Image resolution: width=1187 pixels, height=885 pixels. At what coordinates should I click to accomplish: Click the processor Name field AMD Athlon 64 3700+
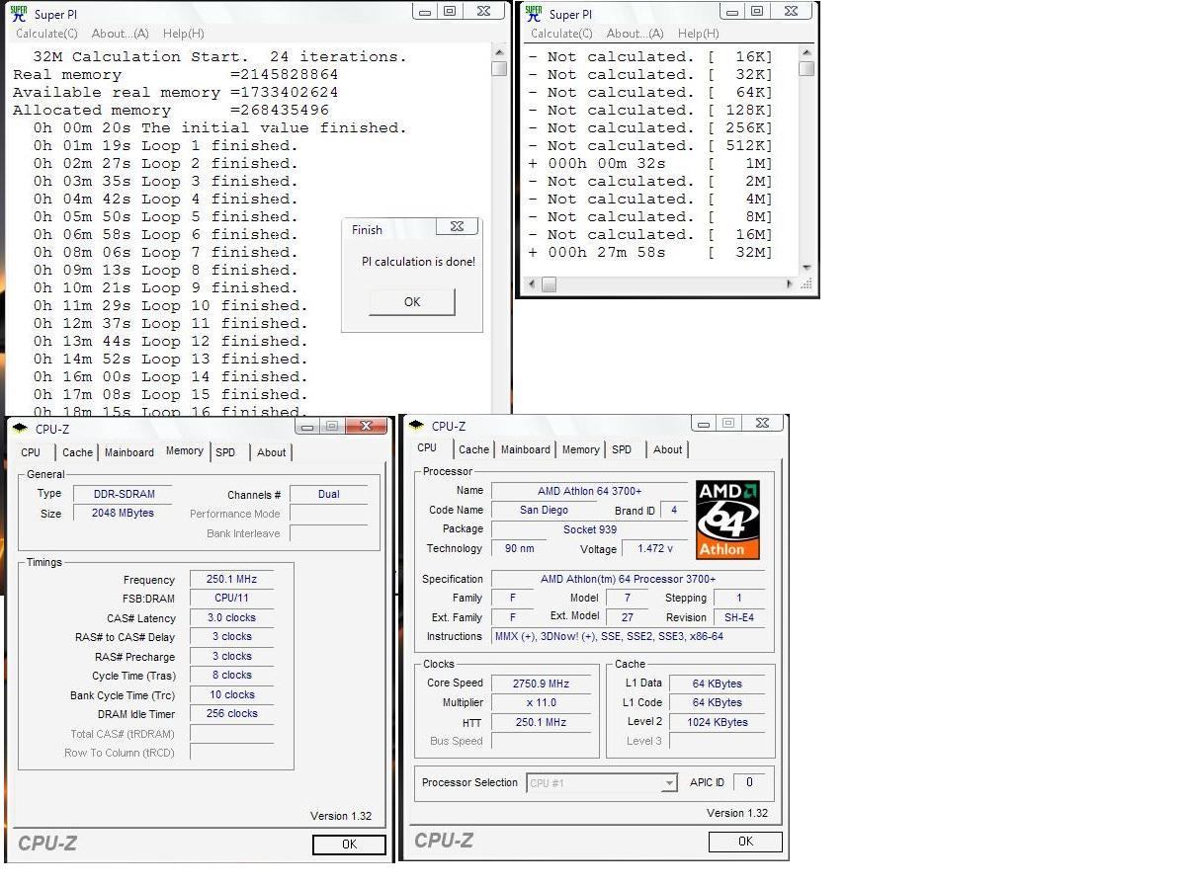(x=589, y=491)
